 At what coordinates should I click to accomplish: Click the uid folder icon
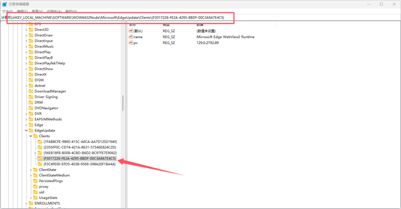click(x=35, y=192)
